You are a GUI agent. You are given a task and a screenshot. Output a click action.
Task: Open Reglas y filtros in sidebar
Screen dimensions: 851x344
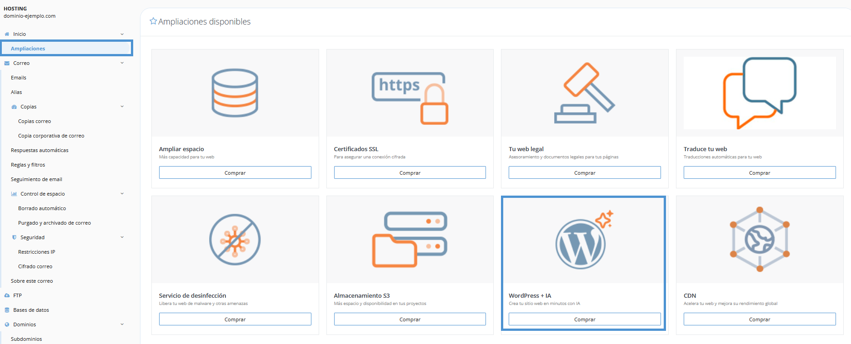(28, 165)
